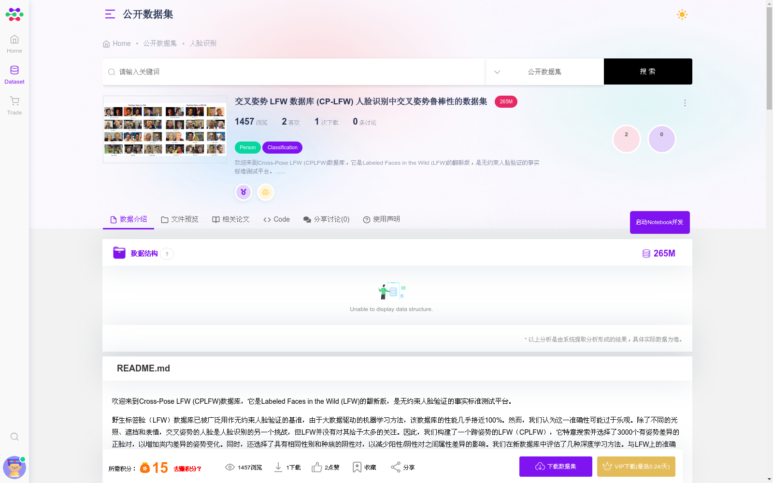Click the 265M size badge beside the title
773x483 pixels.
coord(506,102)
